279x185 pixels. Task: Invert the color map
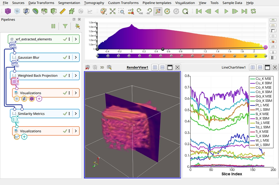click(x=273, y=31)
